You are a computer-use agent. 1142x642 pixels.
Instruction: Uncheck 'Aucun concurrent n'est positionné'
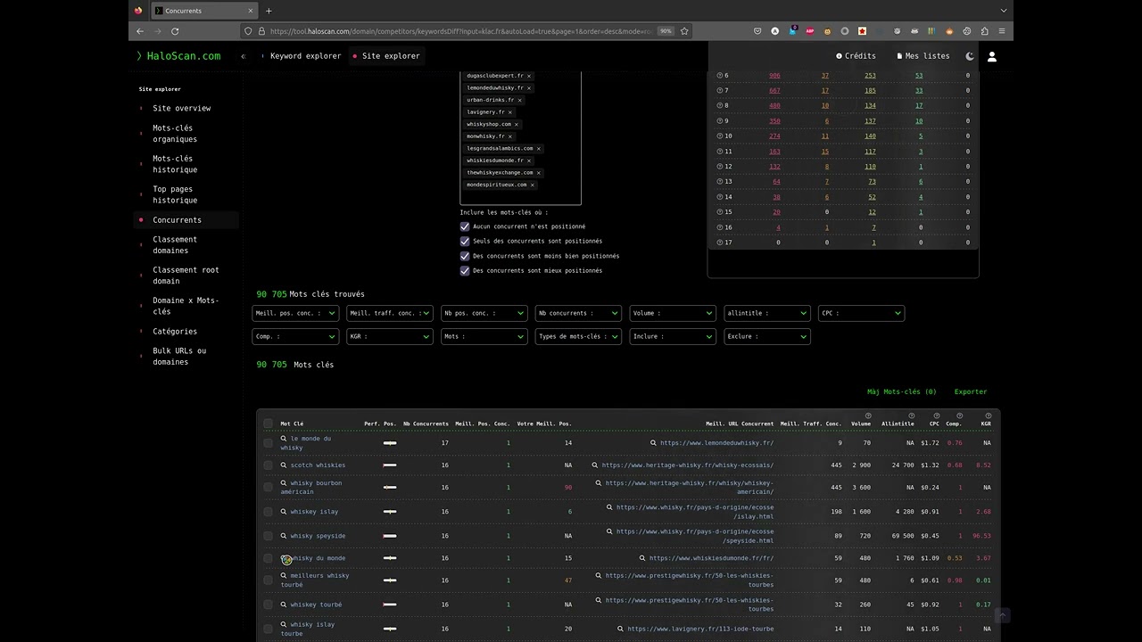pyautogui.click(x=465, y=226)
